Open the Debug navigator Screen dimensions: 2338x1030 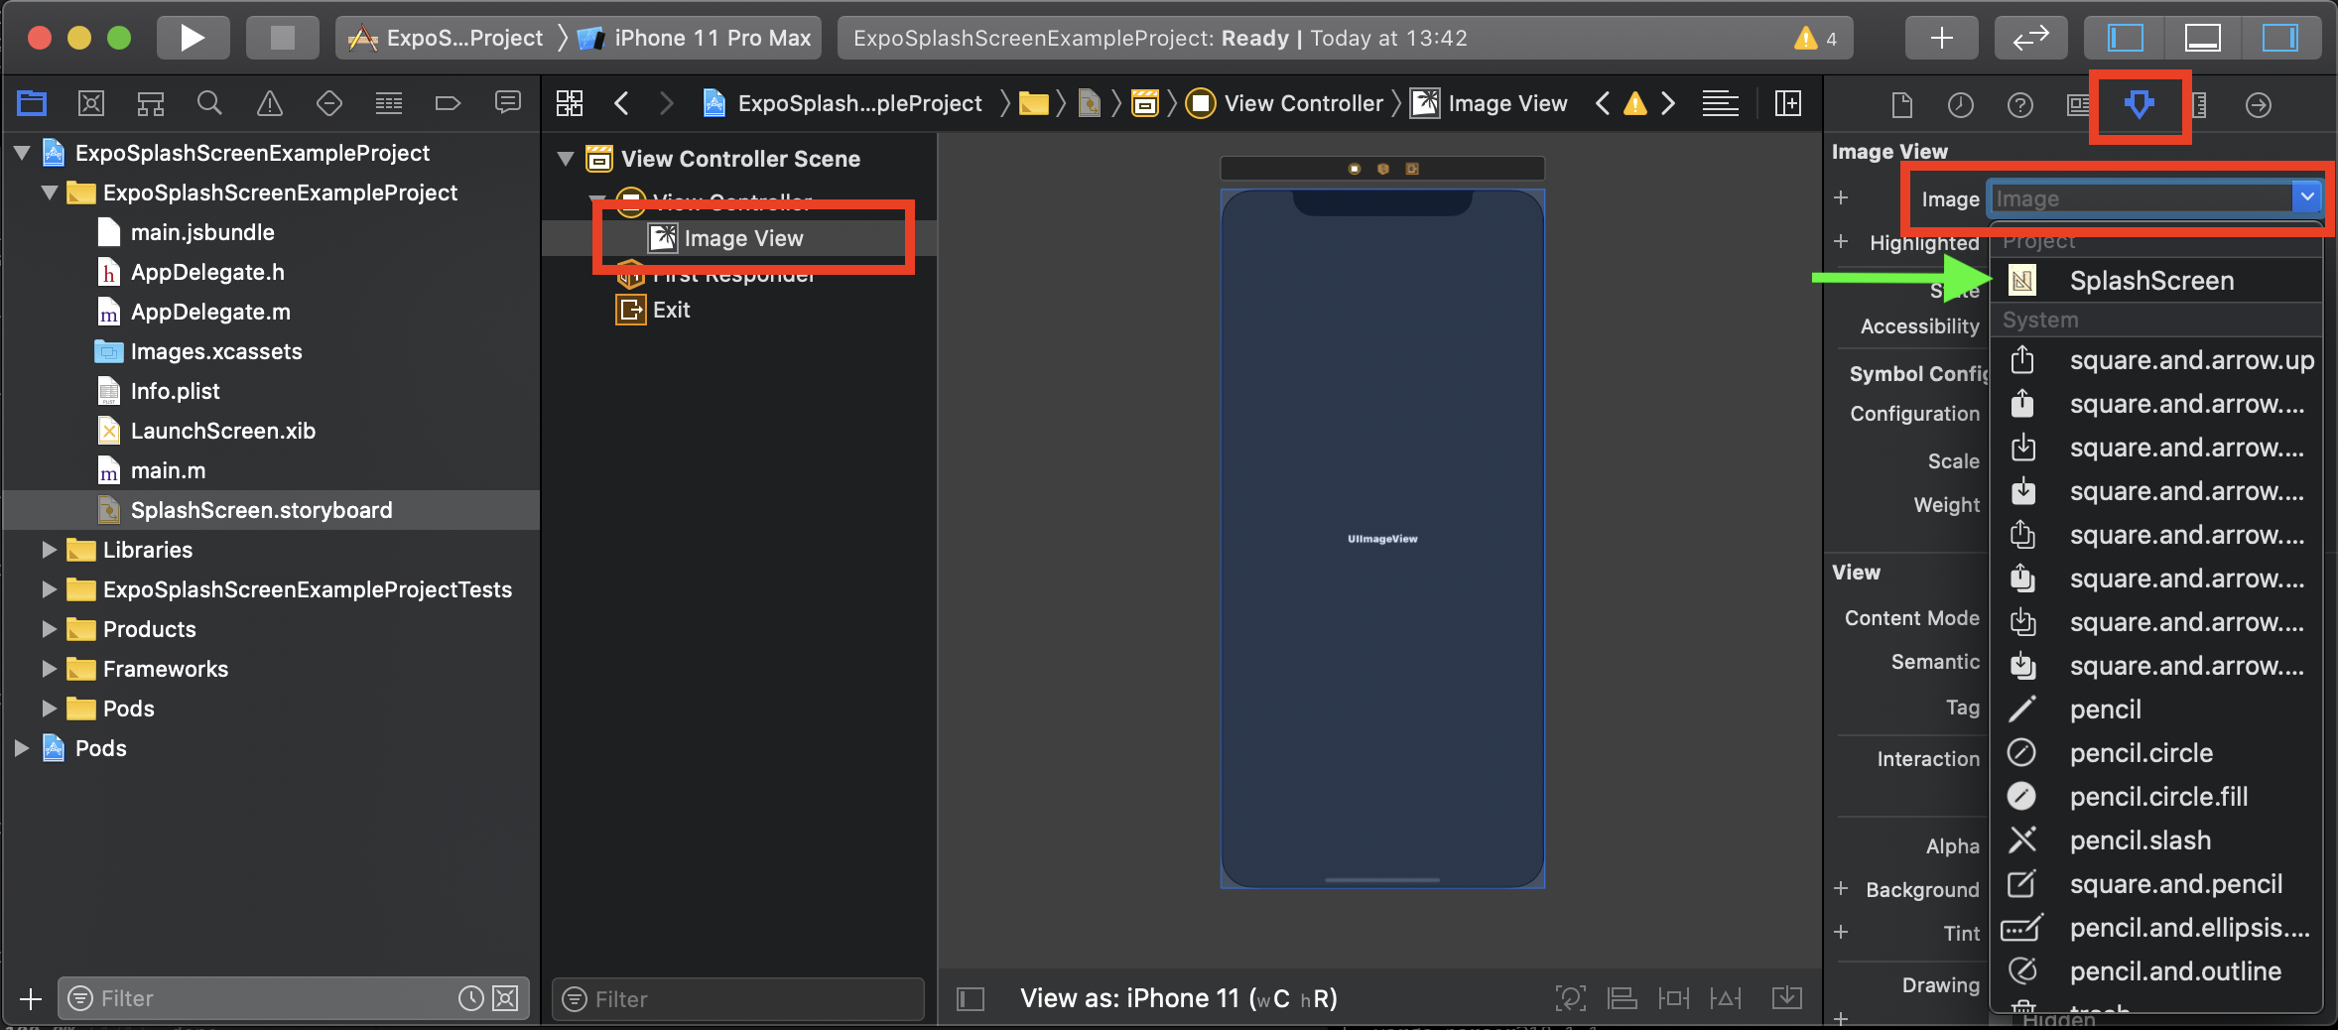click(389, 103)
